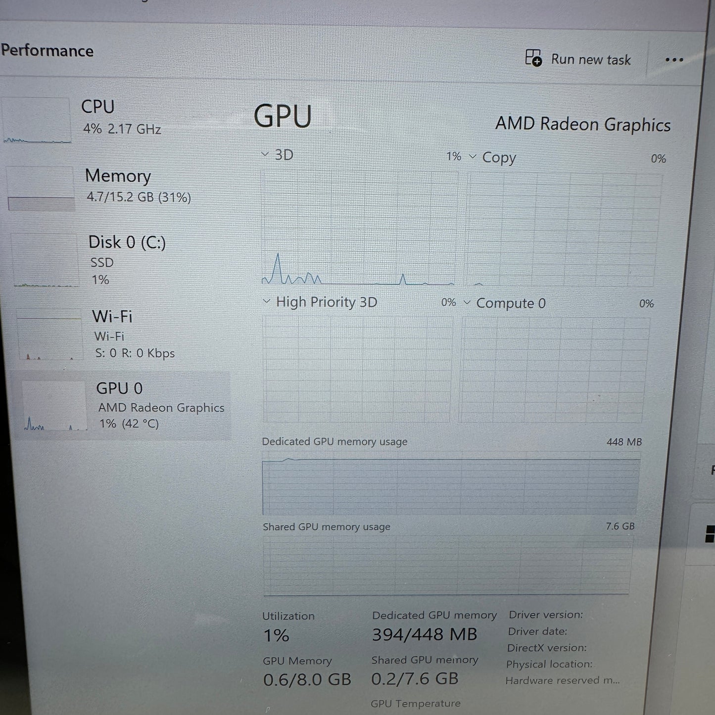This screenshot has width=715, height=715.
Task: Click the GPU Temperature label
Action: [x=415, y=703]
